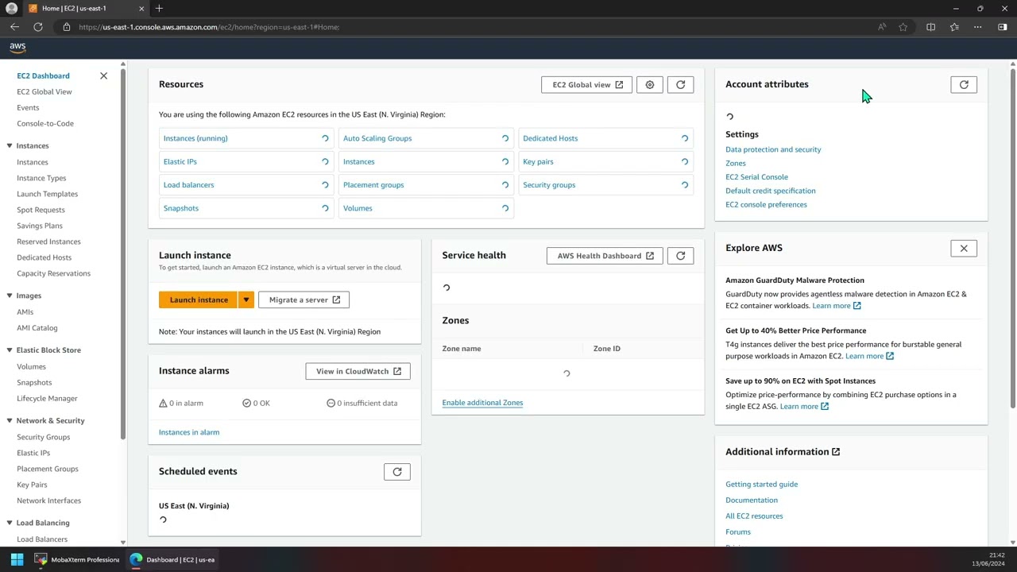The image size is (1017, 572).
Task: Open Console-to-Code in sidebar
Action: (45, 123)
